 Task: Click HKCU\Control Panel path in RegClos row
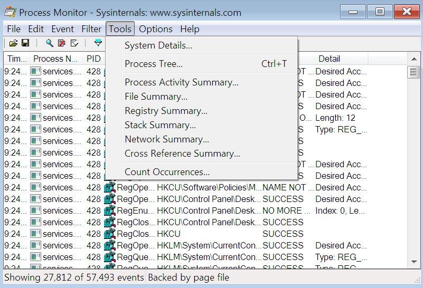(x=209, y=222)
